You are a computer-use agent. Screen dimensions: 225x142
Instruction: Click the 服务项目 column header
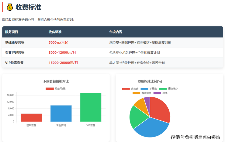[12, 32]
